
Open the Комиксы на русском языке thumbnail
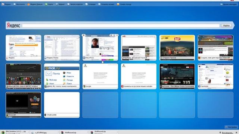[x=139, y=76]
